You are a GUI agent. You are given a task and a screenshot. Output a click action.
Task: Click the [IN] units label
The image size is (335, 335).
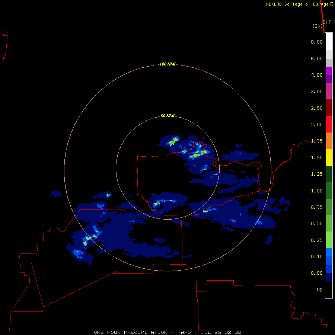pyautogui.click(x=318, y=26)
